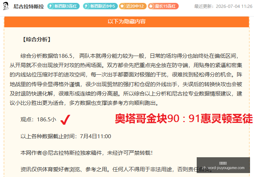Click the paragraph starting 综合分析数据给186.5
Image resolution: width=254 pixels, height=177 pixels.
coord(126,79)
